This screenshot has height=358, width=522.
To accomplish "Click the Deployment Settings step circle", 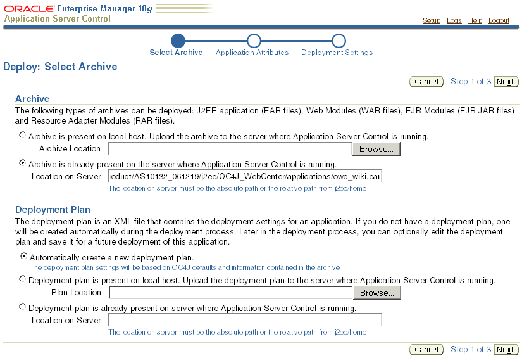I will [339, 41].
